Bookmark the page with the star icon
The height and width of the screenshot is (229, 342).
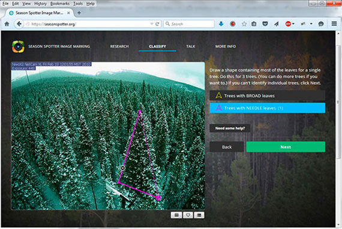point(244,24)
